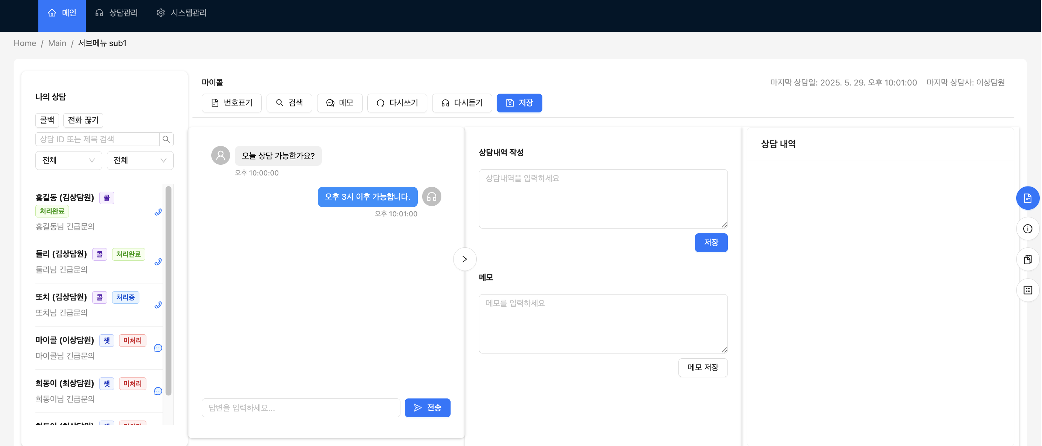The width and height of the screenshot is (1042, 446).
Task: Toggle the 전화 끊기 button
Action: (83, 120)
